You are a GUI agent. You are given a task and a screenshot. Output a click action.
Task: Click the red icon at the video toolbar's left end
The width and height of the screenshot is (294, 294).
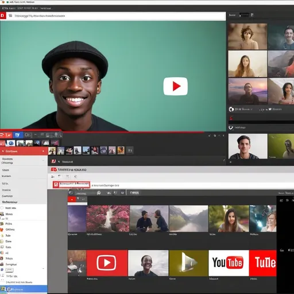pyautogui.click(x=2, y=135)
